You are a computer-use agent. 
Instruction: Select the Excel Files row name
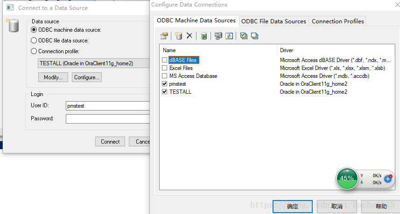click(181, 68)
